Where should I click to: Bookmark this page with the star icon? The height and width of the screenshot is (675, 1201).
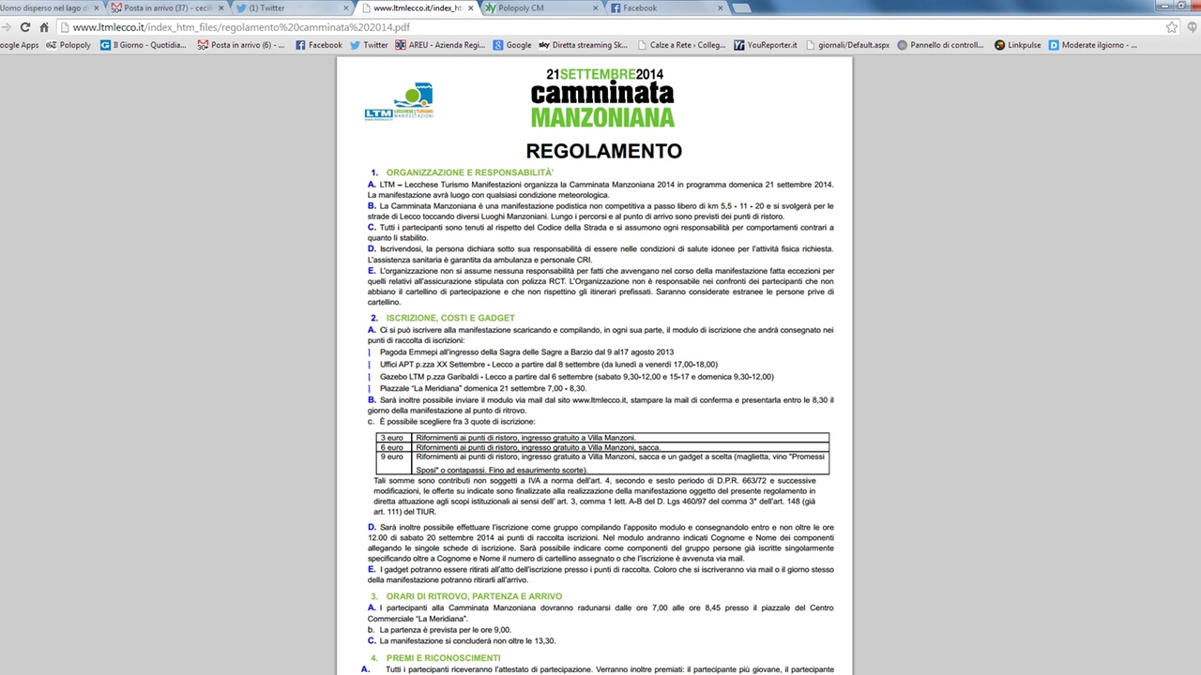click(1171, 27)
